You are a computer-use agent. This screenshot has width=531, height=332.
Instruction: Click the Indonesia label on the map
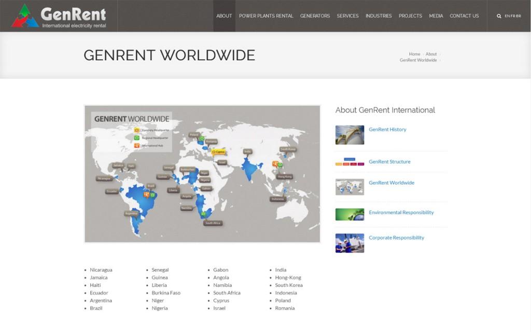point(277,199)
